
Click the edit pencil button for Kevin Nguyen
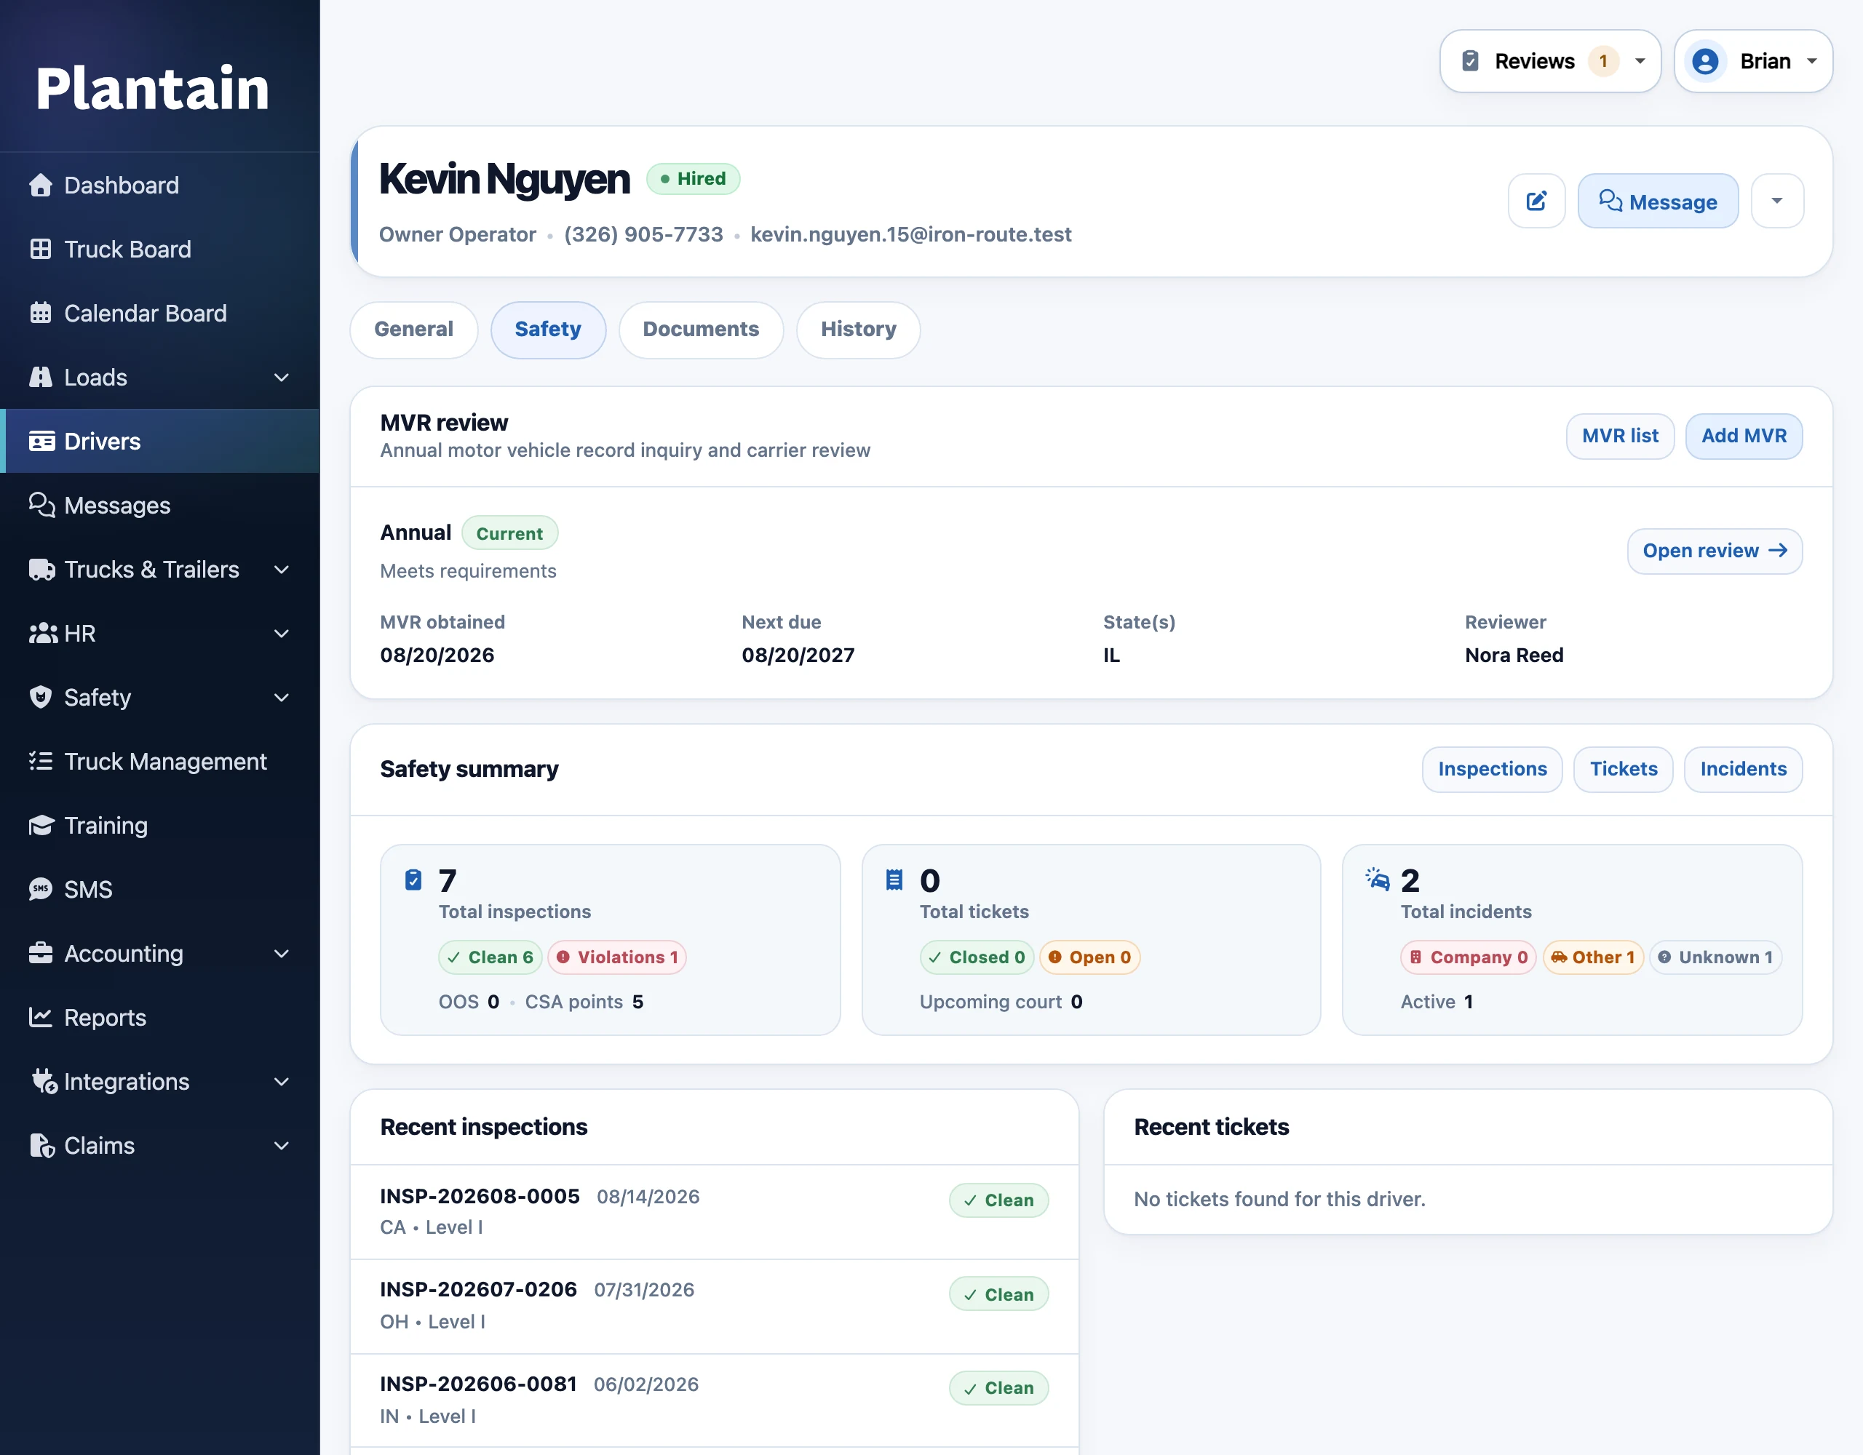click(x=1536, y=202)
